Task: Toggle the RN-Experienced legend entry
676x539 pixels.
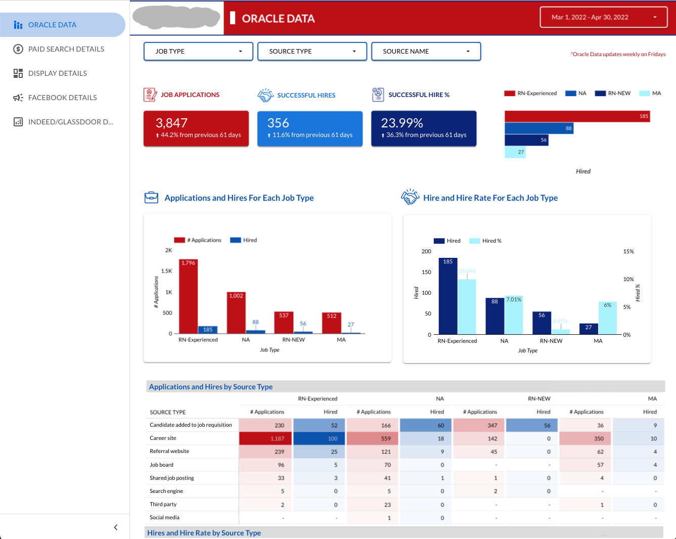Action: (530, 93)
